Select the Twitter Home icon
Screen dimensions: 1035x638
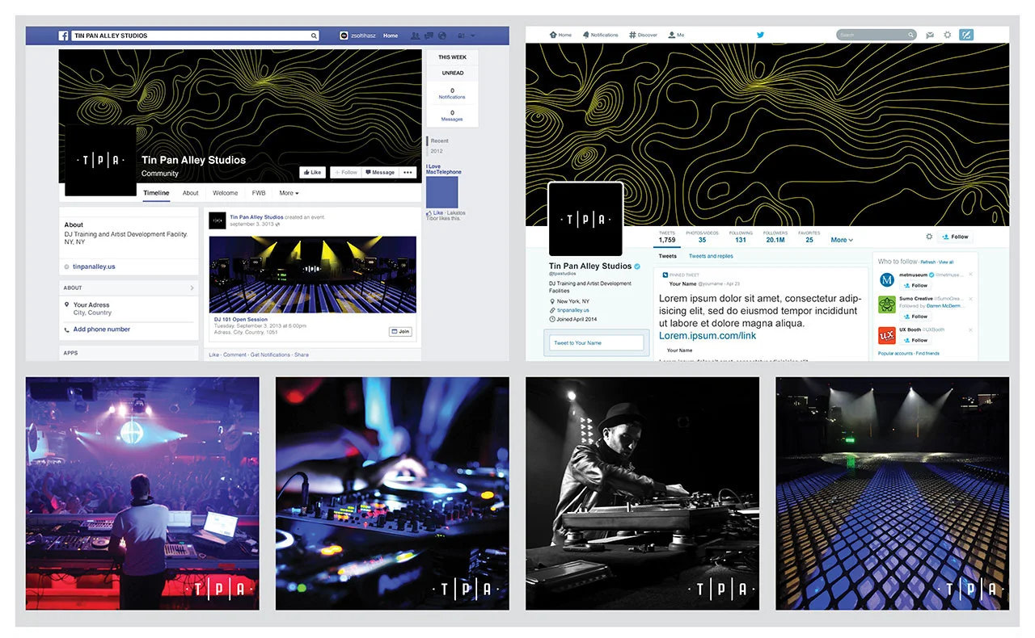(555, 35)
